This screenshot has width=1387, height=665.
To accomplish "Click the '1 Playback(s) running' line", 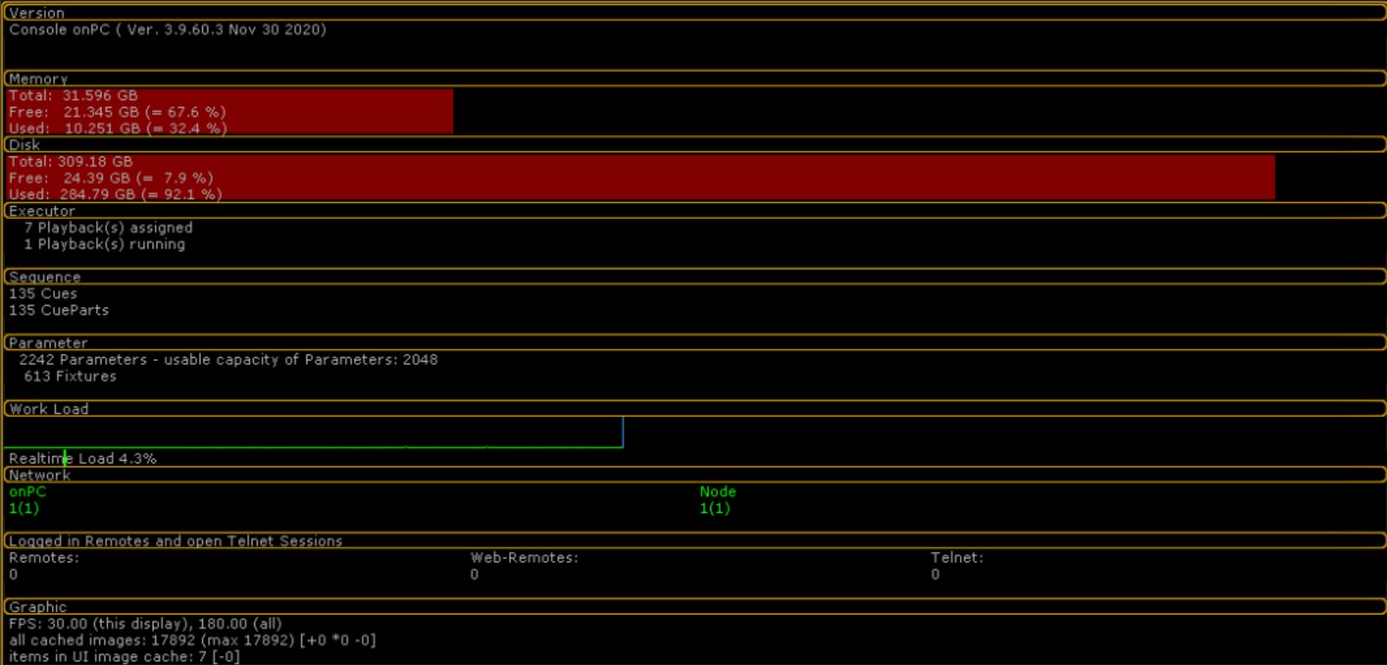I will 104,244.
